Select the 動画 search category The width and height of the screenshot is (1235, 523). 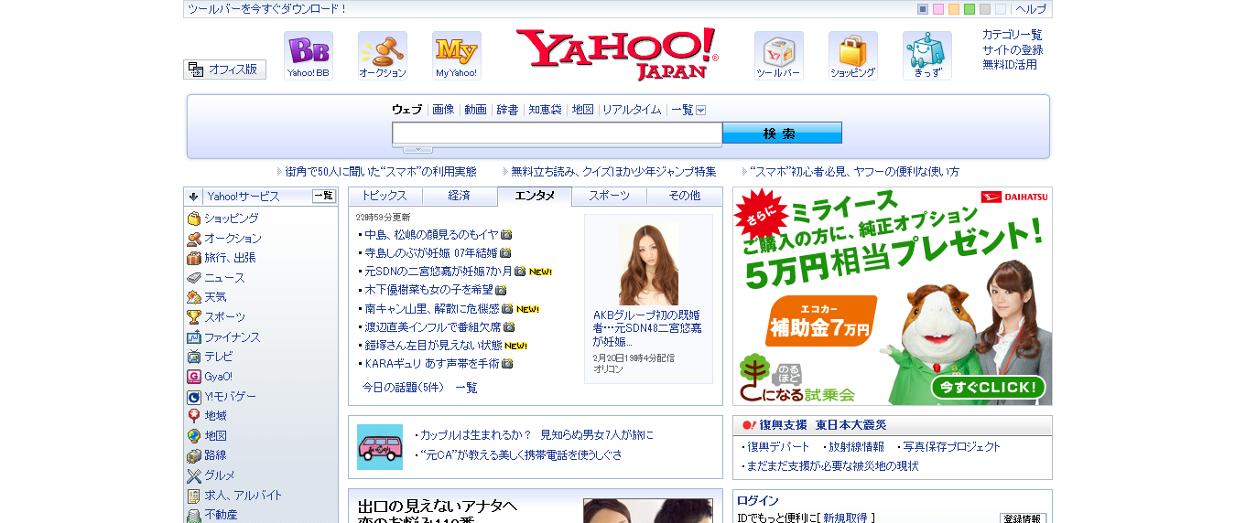[476, 110]
